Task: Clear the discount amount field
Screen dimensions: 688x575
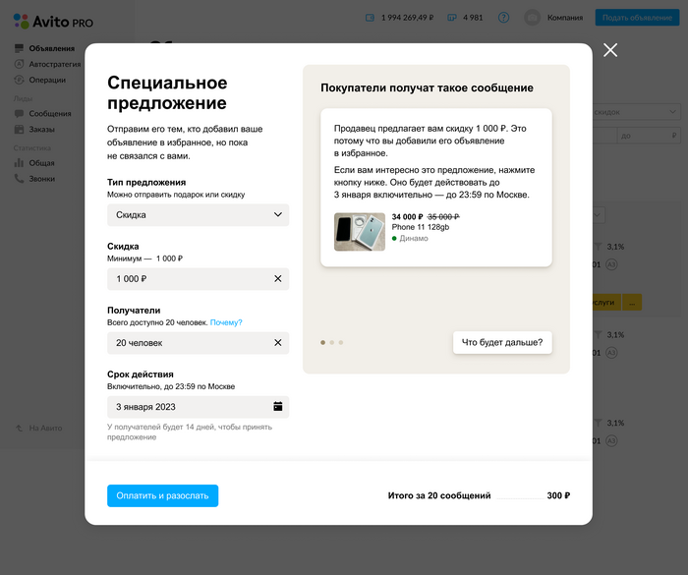Action: coord(278,279)
